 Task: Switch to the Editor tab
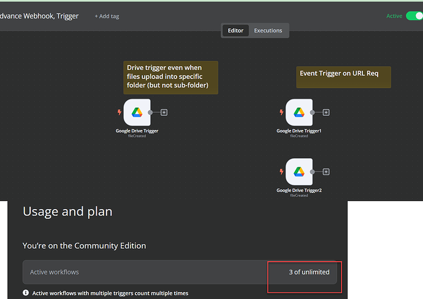tap(235, 31)
